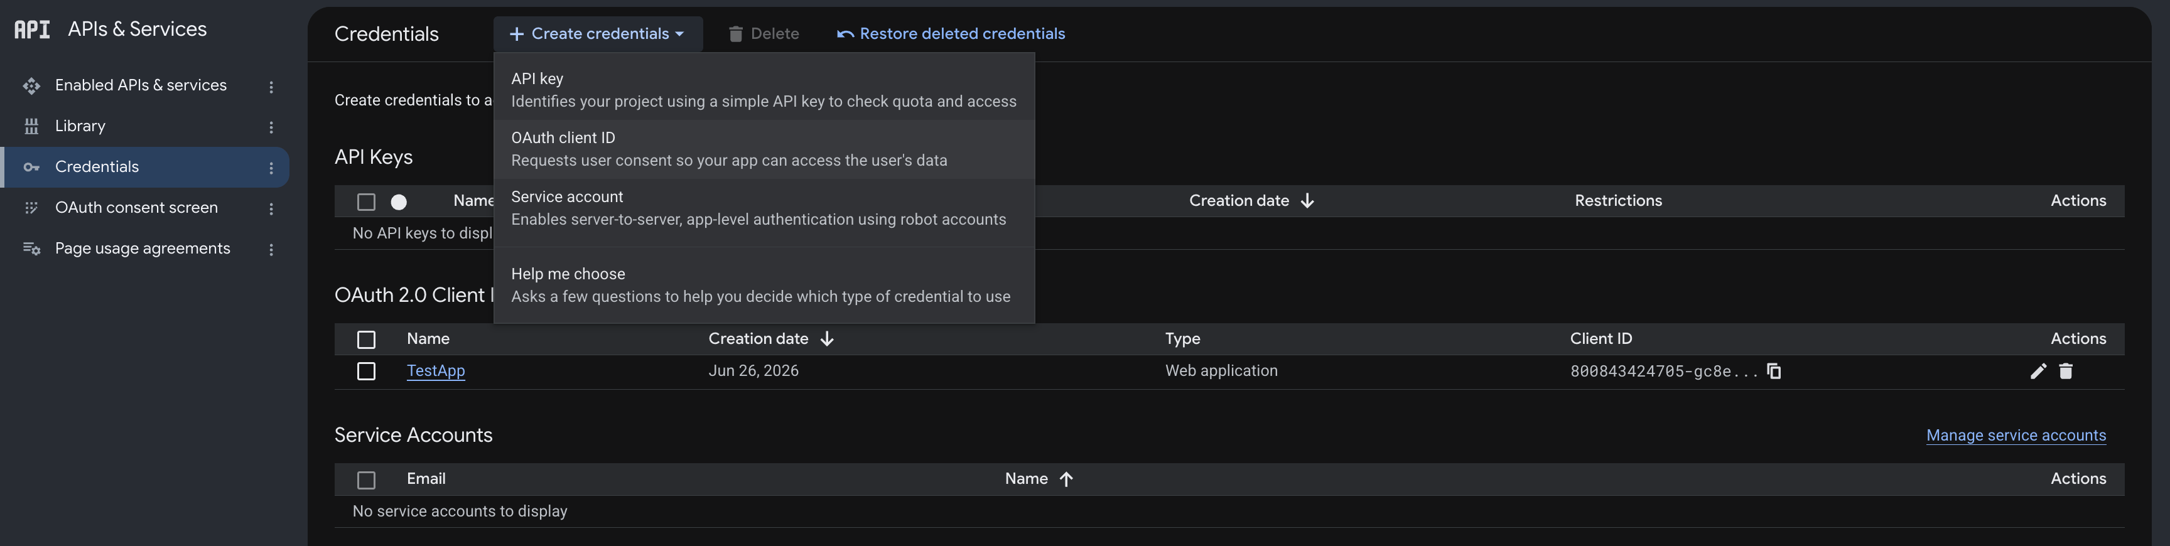Viewport: 2170px width, 546px height.
Task: Open the Library page
Action: [x=80, y=126]
